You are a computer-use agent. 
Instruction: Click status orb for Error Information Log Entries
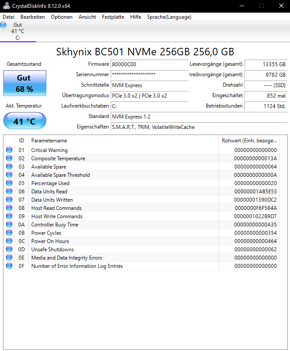[9, 266]
